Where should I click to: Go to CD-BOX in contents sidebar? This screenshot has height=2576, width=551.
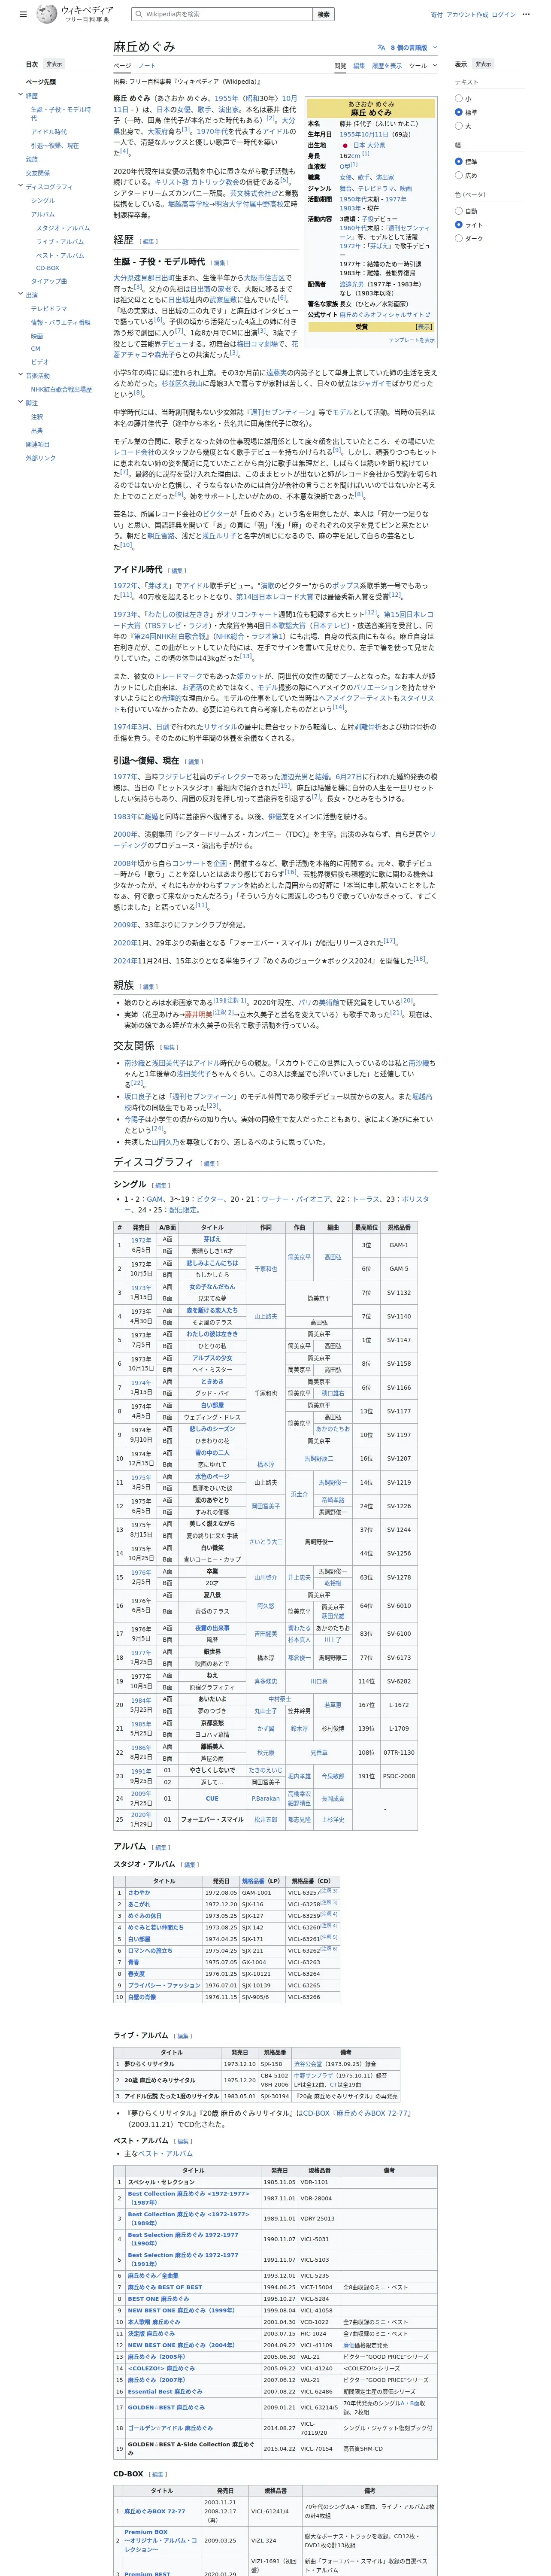pos(48,268)
